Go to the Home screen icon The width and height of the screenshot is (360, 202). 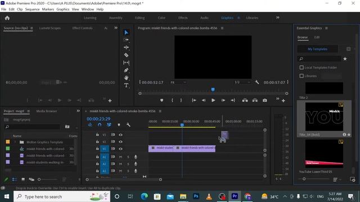7,18
